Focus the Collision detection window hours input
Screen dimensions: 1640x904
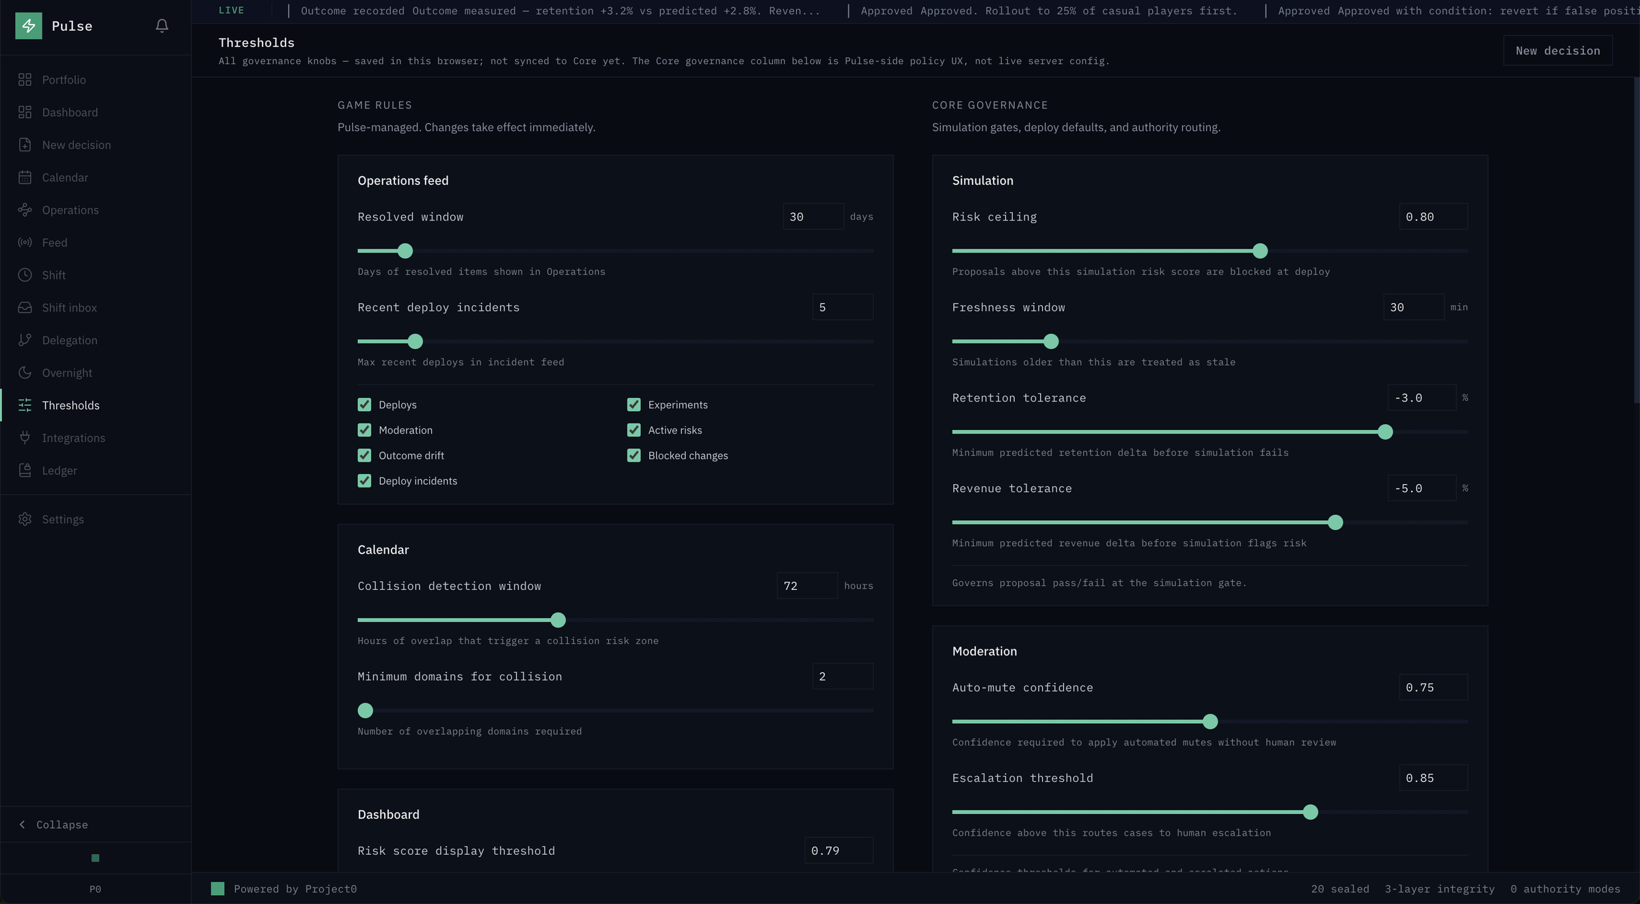tap(807, 586)
